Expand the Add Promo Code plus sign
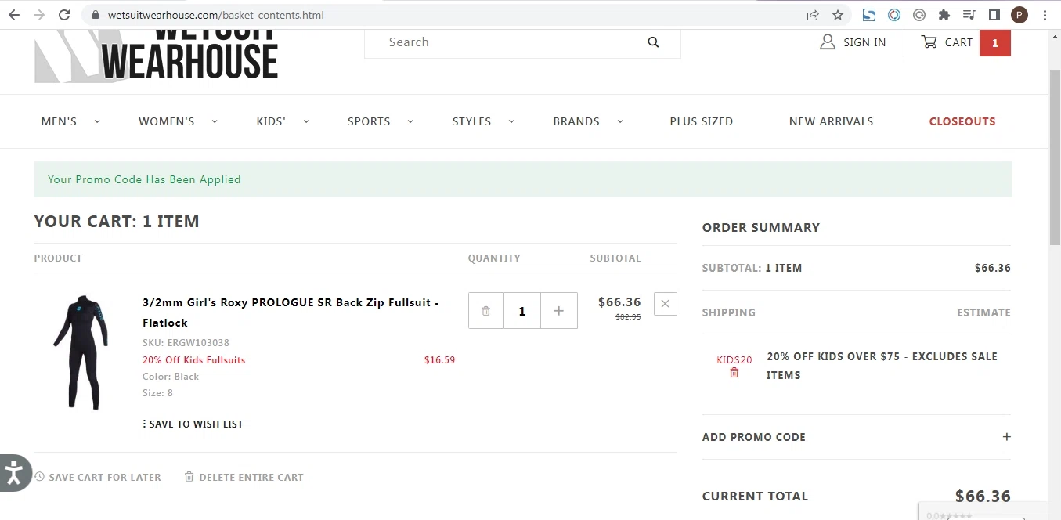Image resolution: width=1061 pixels, height=520 pixels. pos(1006,437)
